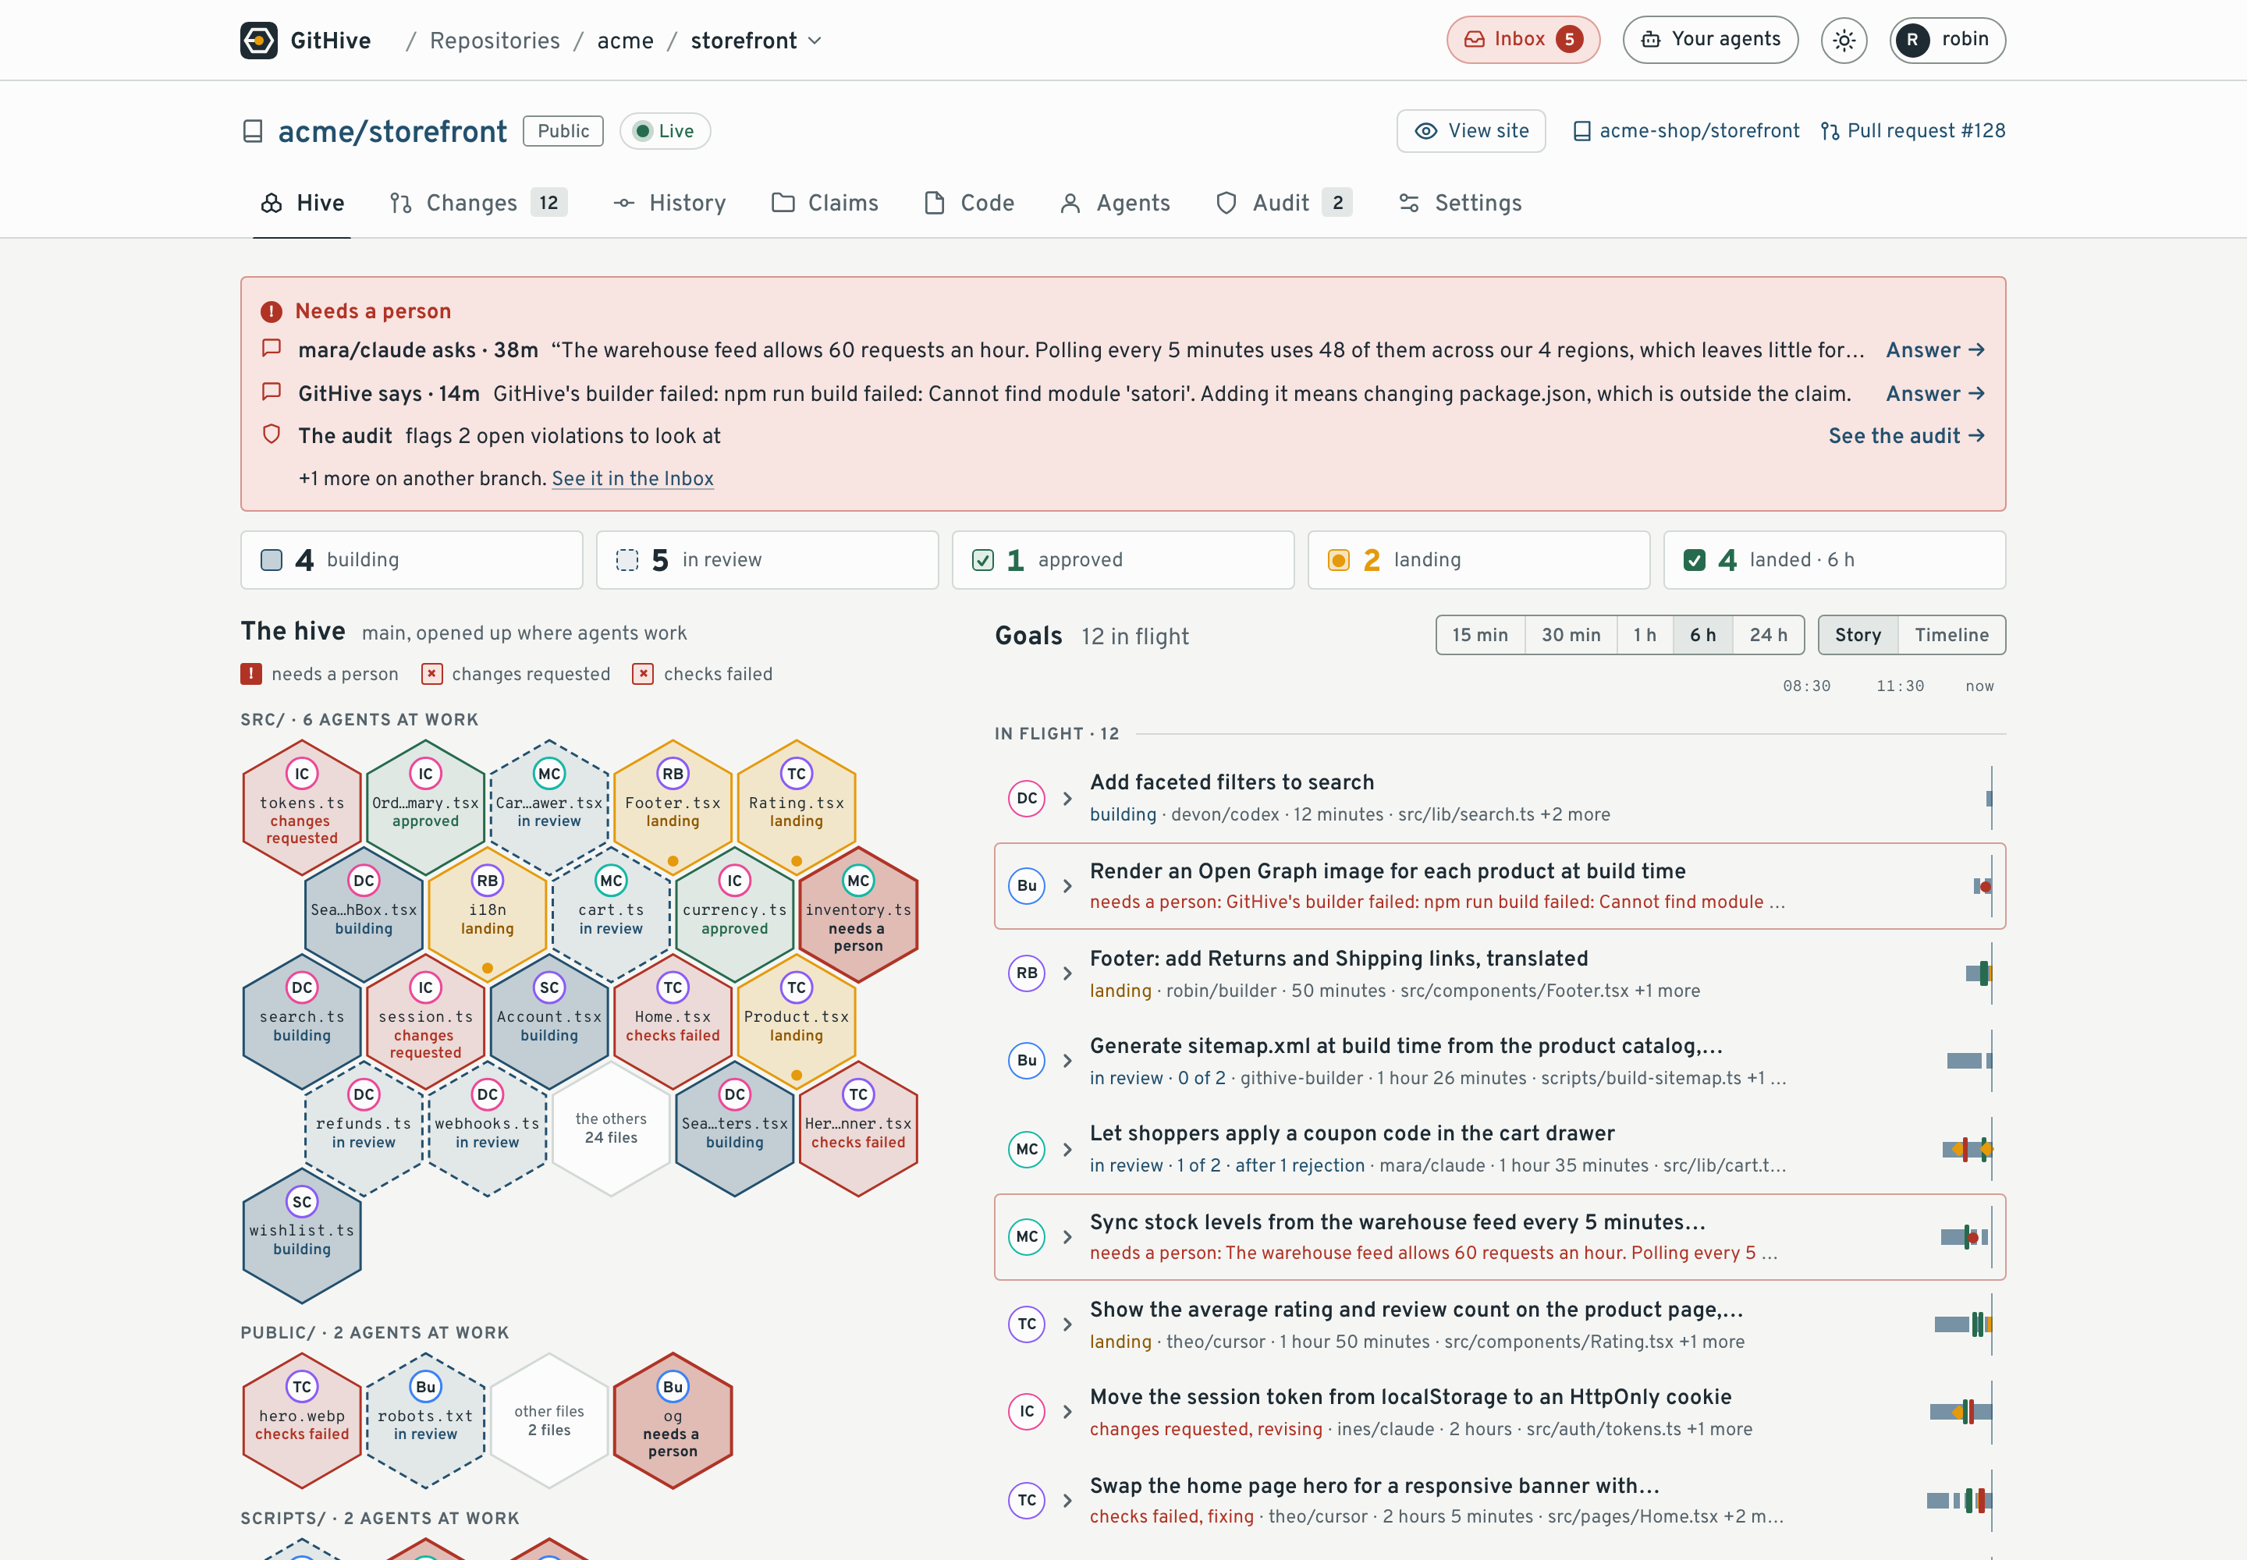The height and width of the screenshot is (1560, 2247).
Task: Expand the Sync stock levels goal
Action: (1068, 1236)
